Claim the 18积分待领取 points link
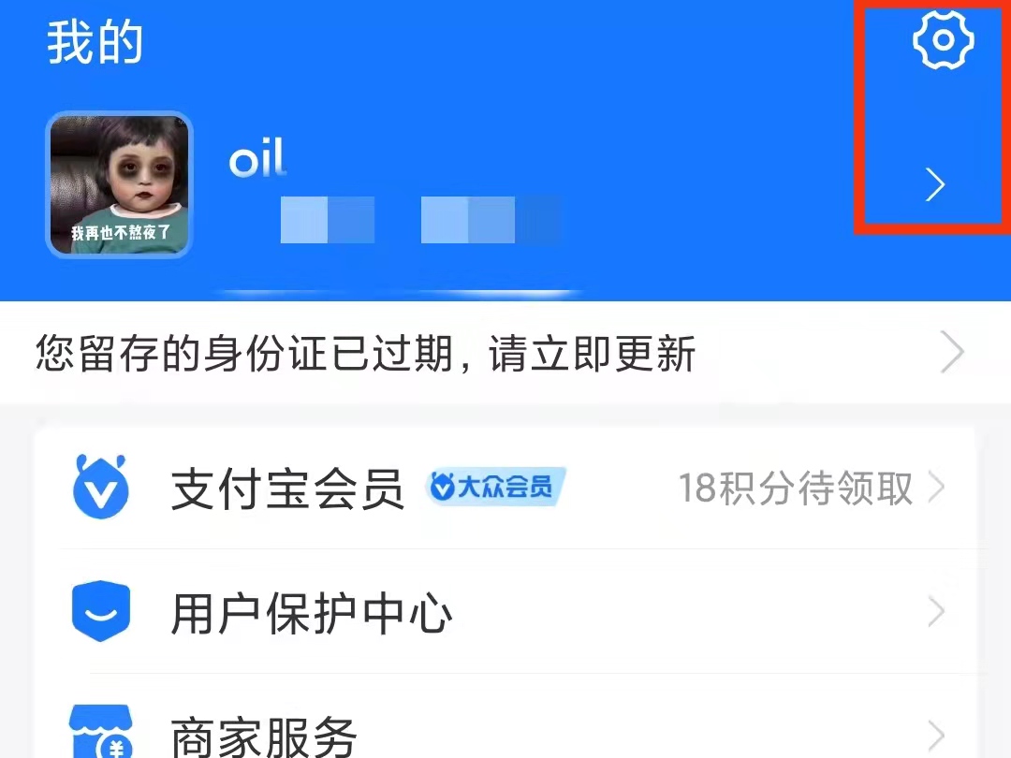This screenshot has width=1011, height=758. pos(796,488)
